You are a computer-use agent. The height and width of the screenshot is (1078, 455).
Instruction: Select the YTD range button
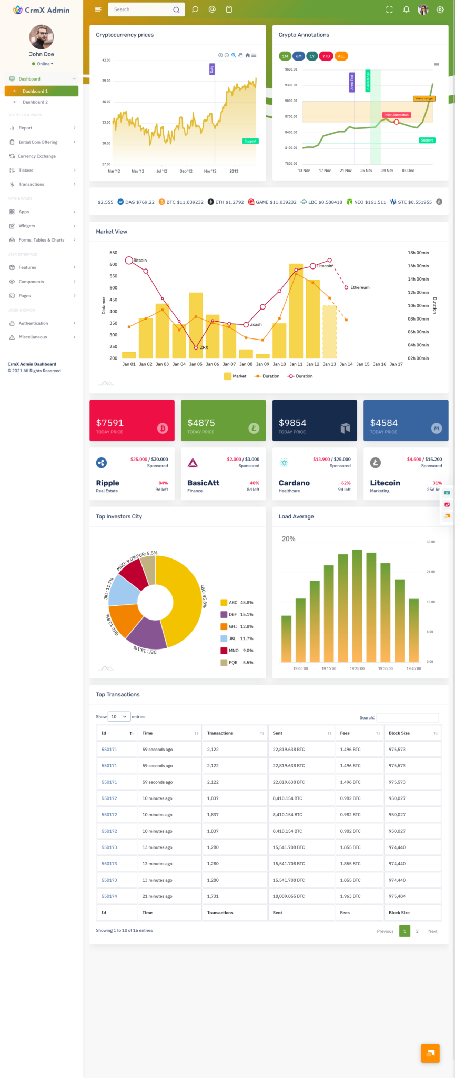click(326, 56)
